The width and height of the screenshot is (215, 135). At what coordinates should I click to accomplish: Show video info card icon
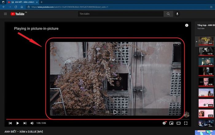point(187,25)
